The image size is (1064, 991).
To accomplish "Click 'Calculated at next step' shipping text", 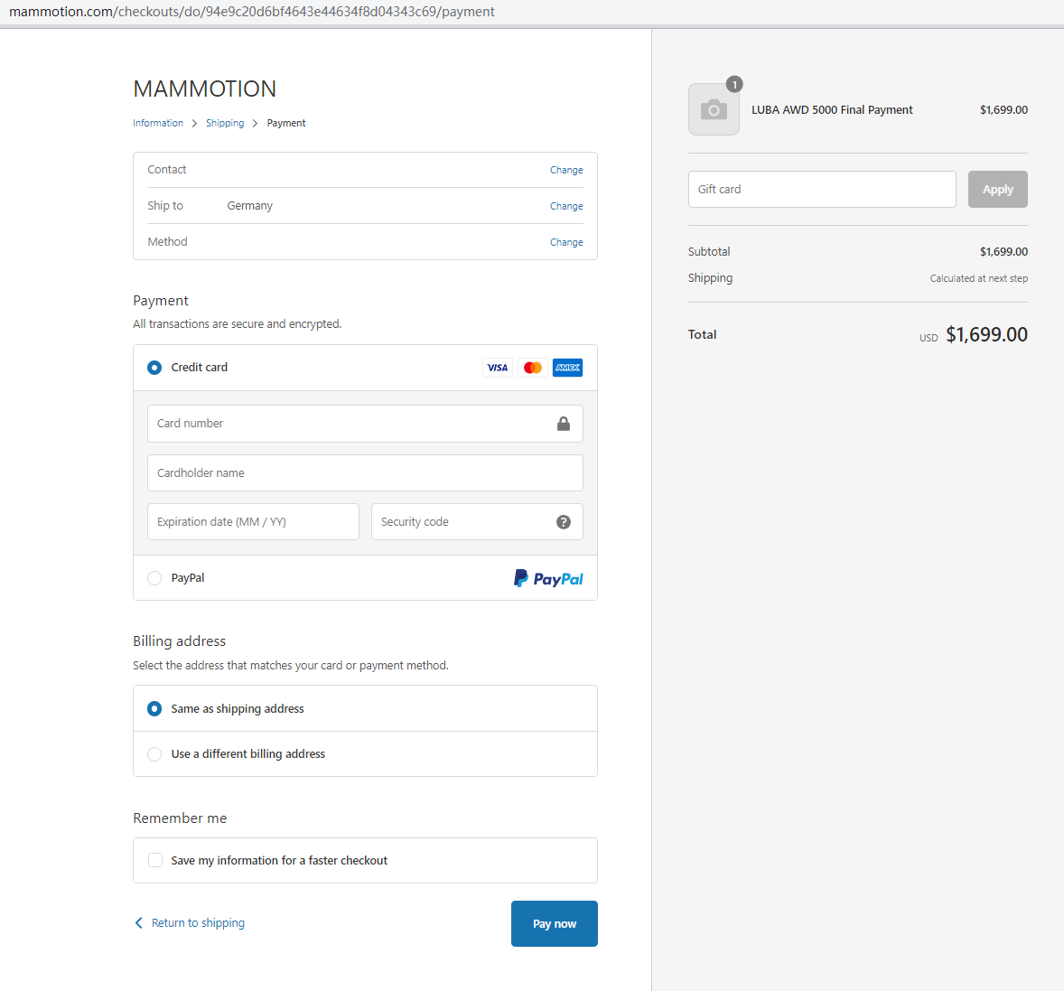I will click(x=978, y=278).
